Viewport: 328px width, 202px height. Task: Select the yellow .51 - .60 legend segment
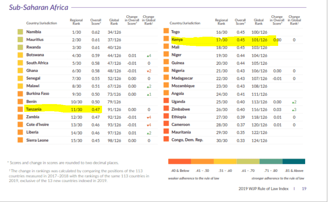click(225, 162)
